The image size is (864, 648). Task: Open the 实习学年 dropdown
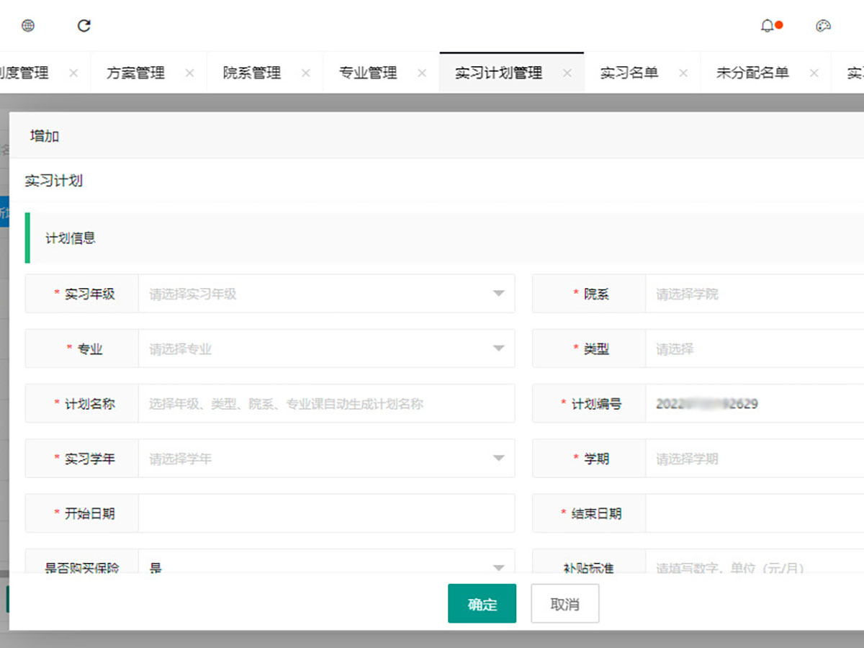[326, 459]
